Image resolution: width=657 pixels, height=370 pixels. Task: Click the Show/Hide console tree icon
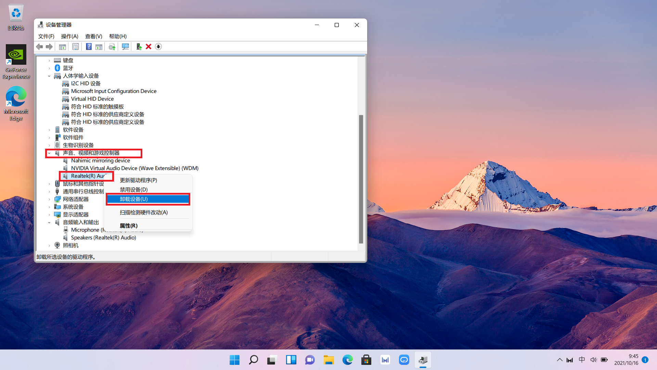[x=62, y=47]
